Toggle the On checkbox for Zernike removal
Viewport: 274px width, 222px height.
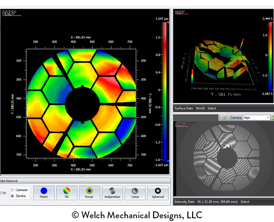point(1,193)
